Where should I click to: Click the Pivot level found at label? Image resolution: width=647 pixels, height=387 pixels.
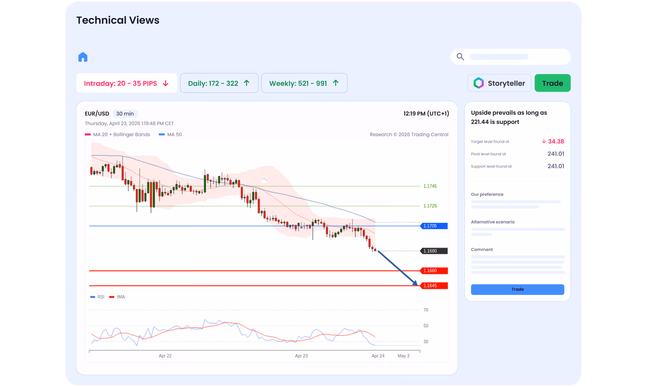pos(489,154)
